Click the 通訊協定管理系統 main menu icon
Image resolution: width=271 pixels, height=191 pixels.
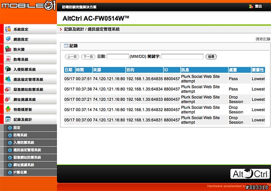pos(8,79)
